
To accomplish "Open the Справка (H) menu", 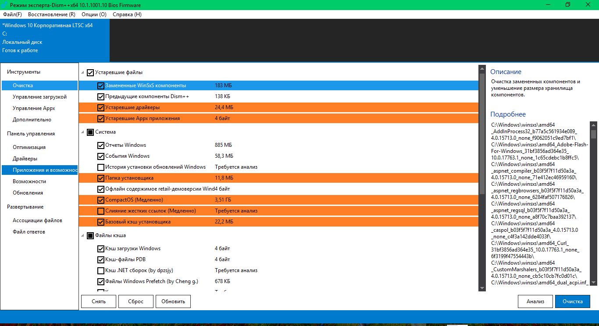I will tap(127, 14).
